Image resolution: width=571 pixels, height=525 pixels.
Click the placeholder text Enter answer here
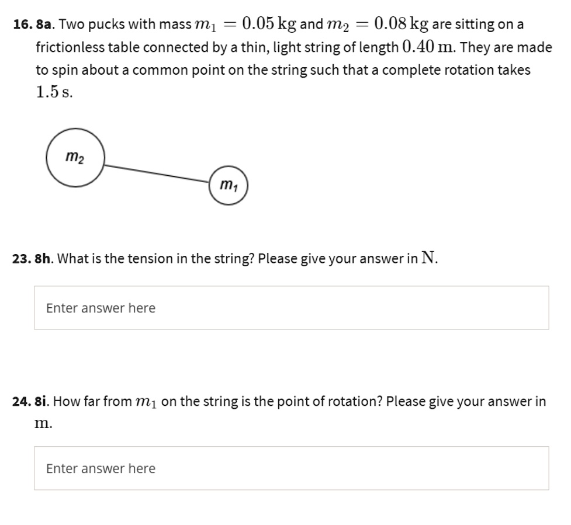[101, 308]
